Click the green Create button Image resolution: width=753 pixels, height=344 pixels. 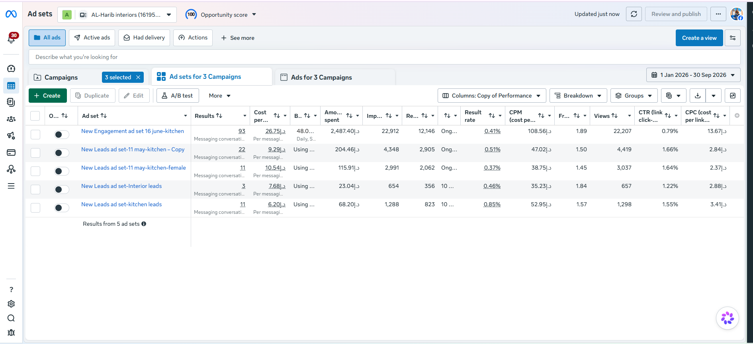47,96
